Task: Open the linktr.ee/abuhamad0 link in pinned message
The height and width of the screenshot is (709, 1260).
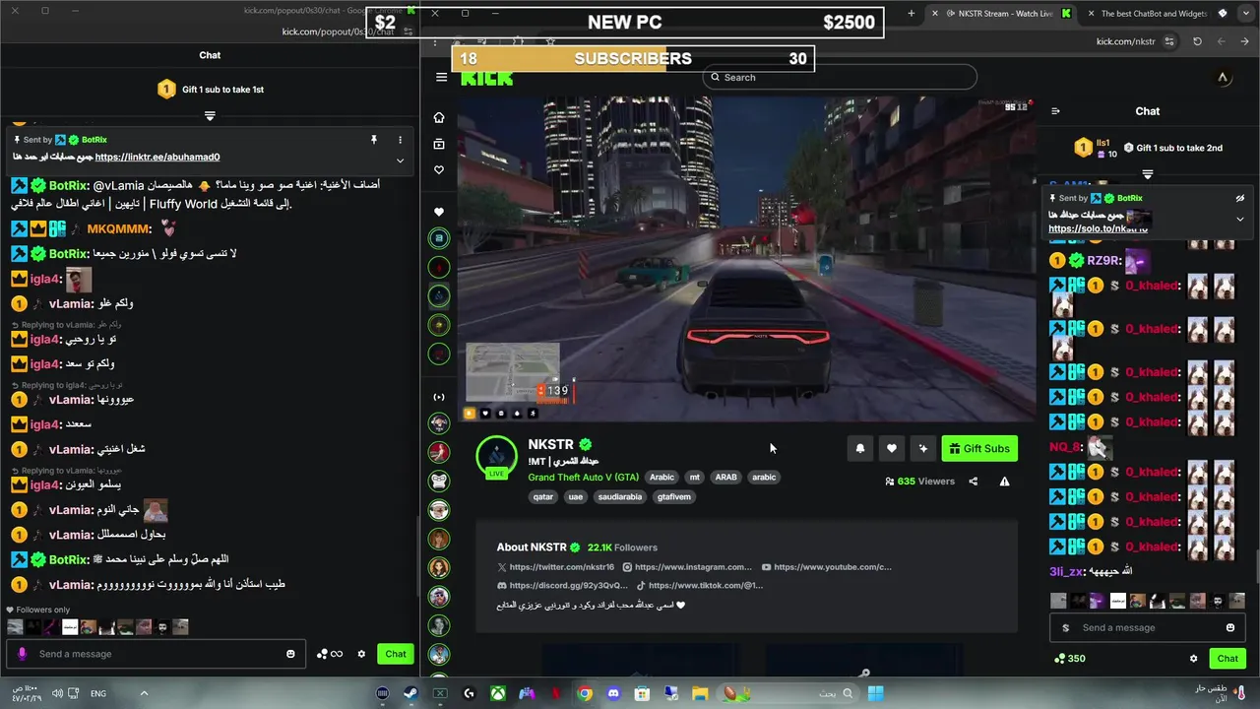Action: tap(157, 157)
